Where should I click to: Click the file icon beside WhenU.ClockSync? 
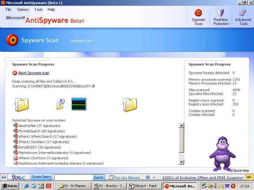(15, 157)
